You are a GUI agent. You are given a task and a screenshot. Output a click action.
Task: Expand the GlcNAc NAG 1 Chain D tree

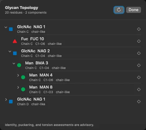[x=6, y=99]
